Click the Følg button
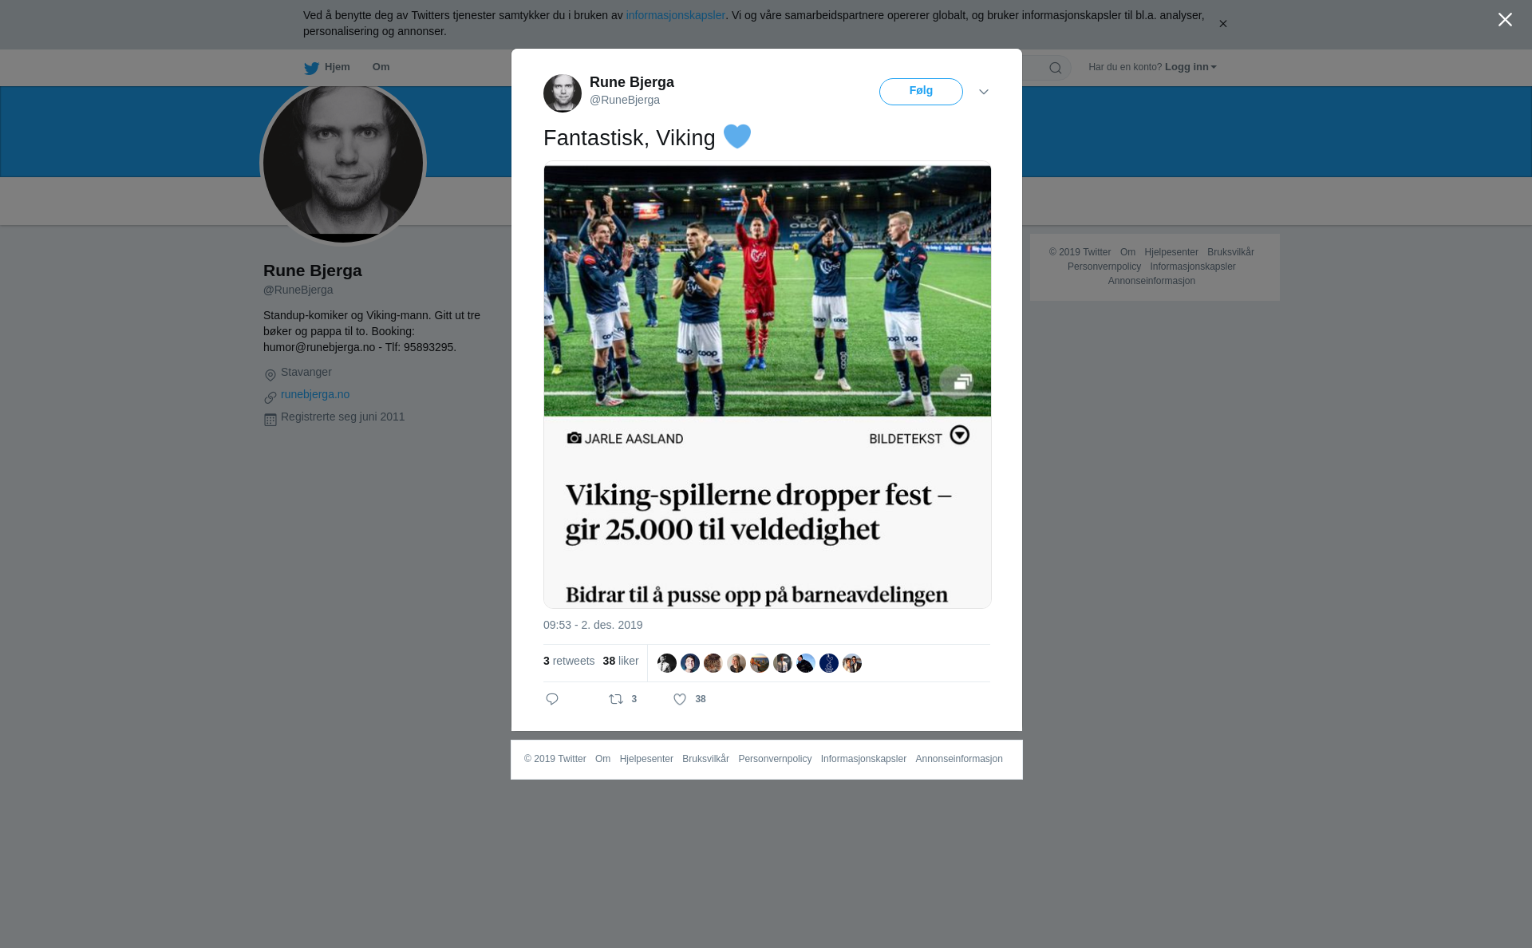The height and width of the screenshot is (948, 1532). coord(921,92)
